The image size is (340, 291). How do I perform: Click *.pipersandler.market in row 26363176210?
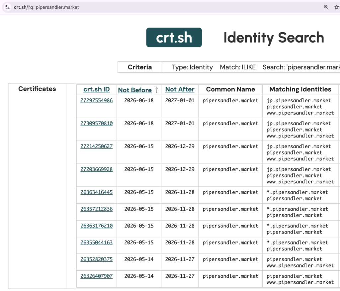[x=297, y=226]
